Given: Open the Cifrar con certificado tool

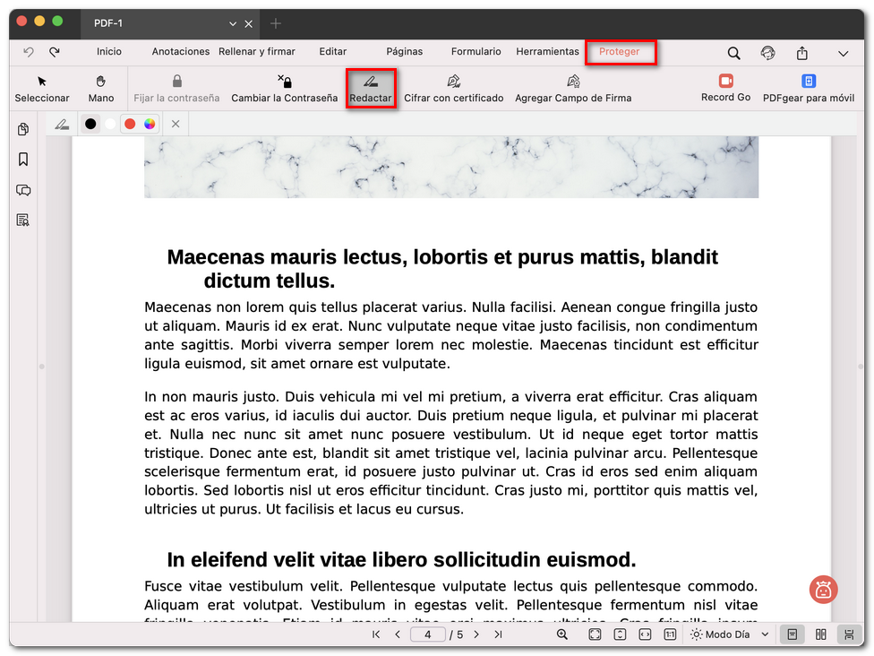Looking at the screenshot, I should (453, 87).
